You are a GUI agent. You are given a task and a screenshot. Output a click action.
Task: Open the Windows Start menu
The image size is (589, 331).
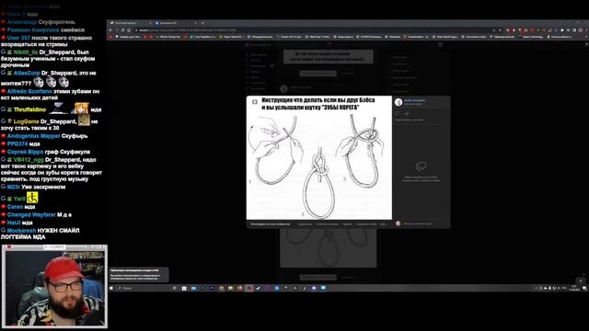(x=111, y=288)
